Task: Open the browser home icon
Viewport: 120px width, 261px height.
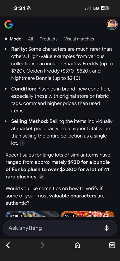Action: tap(77, 245)
